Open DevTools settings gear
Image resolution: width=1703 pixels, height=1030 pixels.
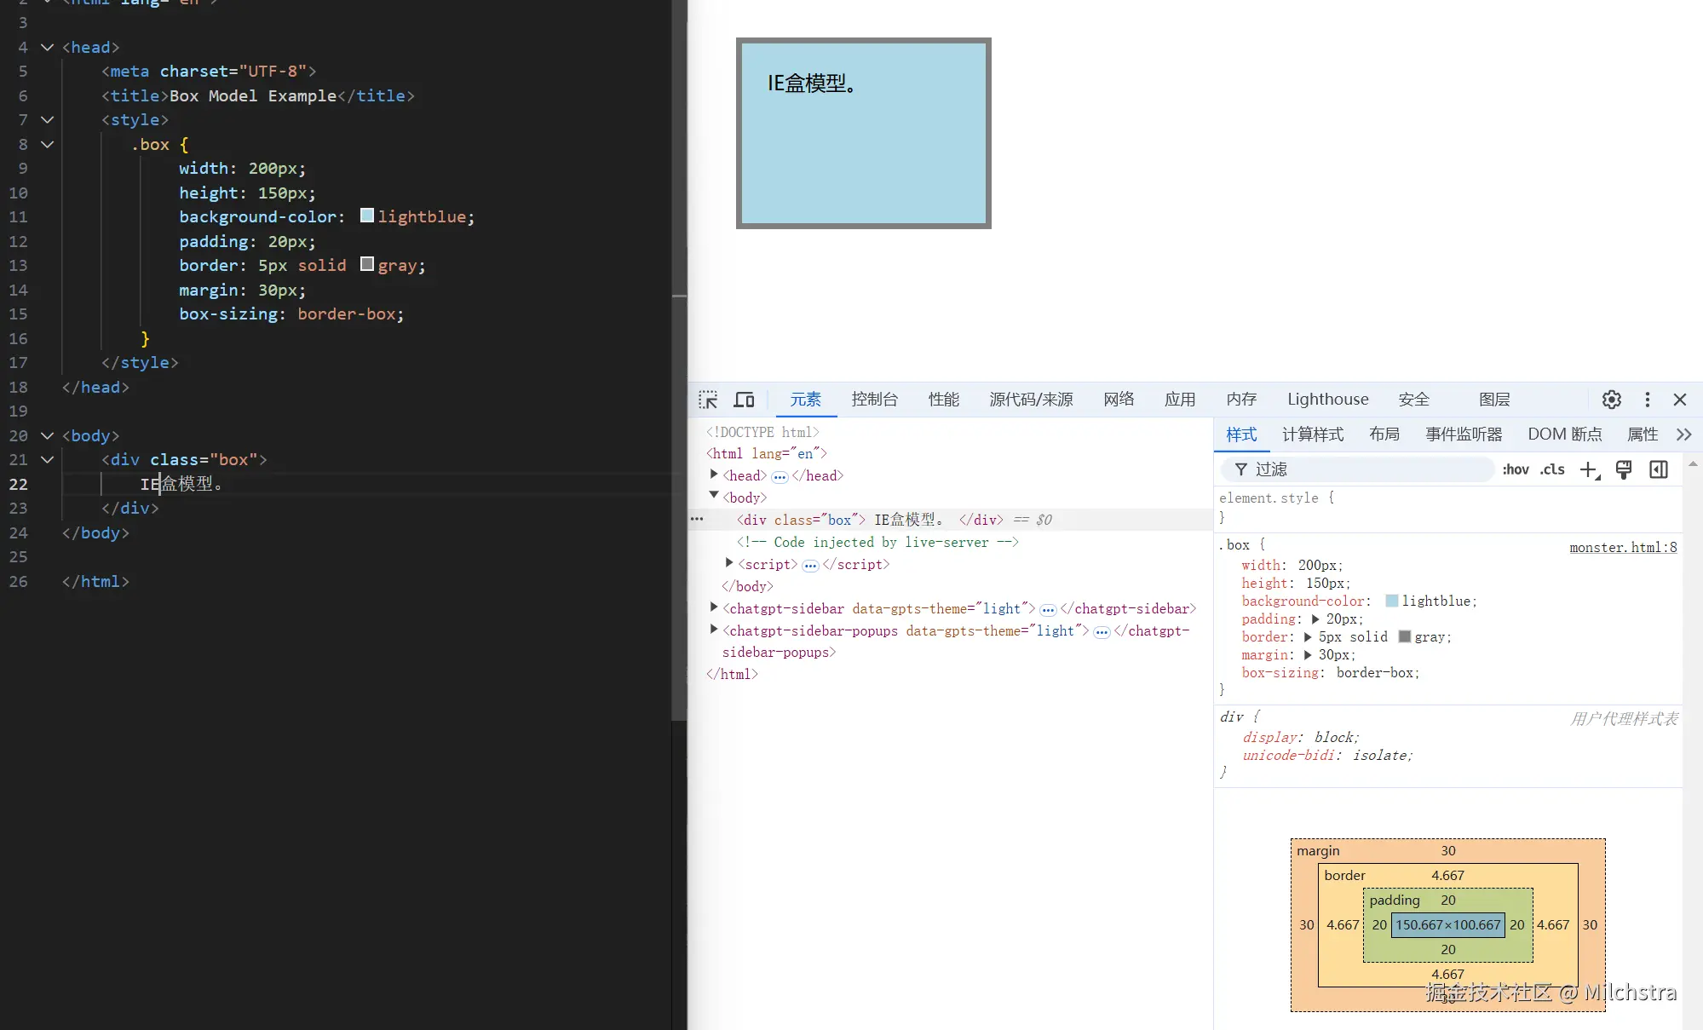1611,400
